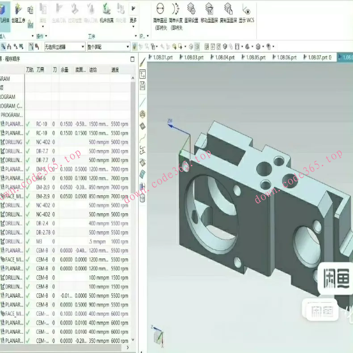Screen dimensions: 353x353
Task: Maximize the 程序顺序 navigator panel
Action: click(x=132, y=59)
